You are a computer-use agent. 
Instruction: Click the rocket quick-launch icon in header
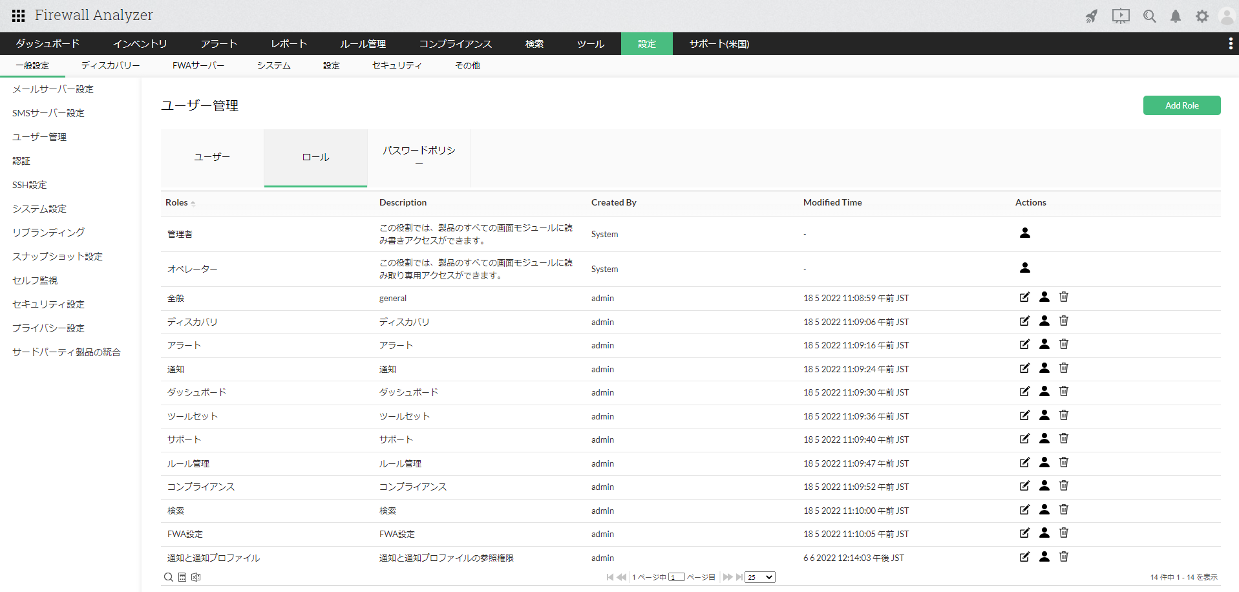click(x=1092, y=16)
